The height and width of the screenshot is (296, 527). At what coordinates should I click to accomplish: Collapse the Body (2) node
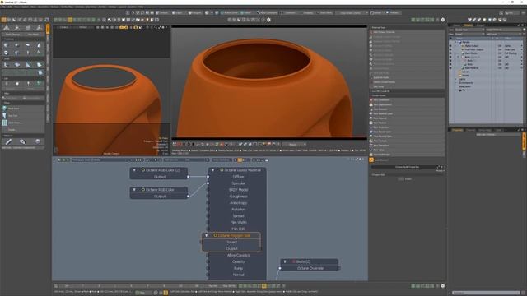tap(285, 261)
